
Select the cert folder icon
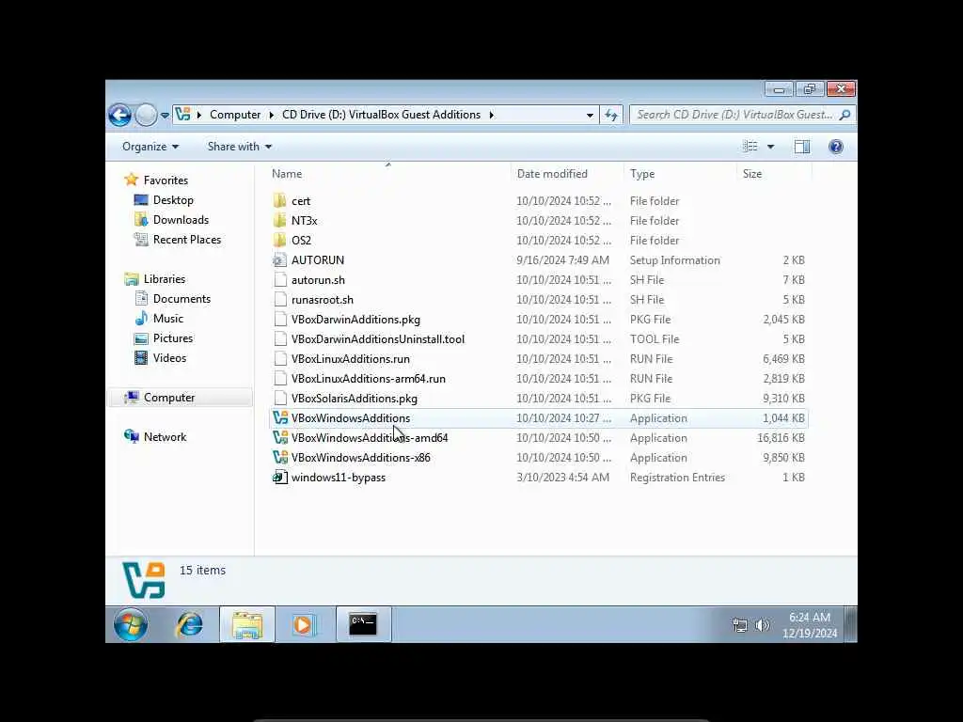click(x=280, y=201)
